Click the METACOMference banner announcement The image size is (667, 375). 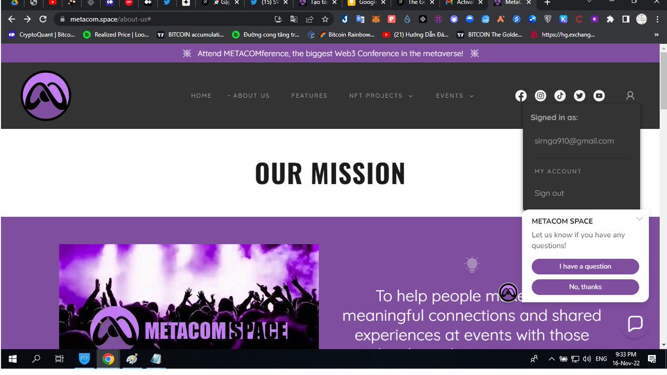[x=331, y=53]
